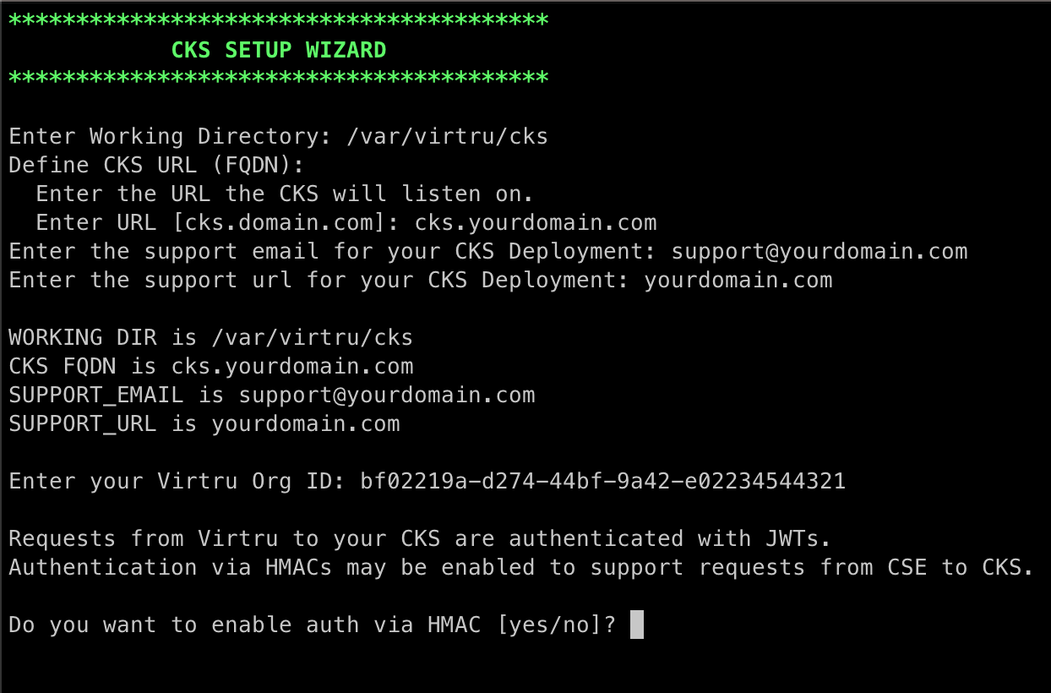Click the yourdomain.com support url entry
Screen dimensions: 1051x693
[x=738, y=281]
